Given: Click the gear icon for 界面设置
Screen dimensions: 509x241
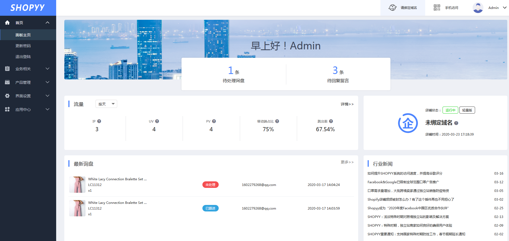Looking at the screenshot, I should (x=7, y=96).
